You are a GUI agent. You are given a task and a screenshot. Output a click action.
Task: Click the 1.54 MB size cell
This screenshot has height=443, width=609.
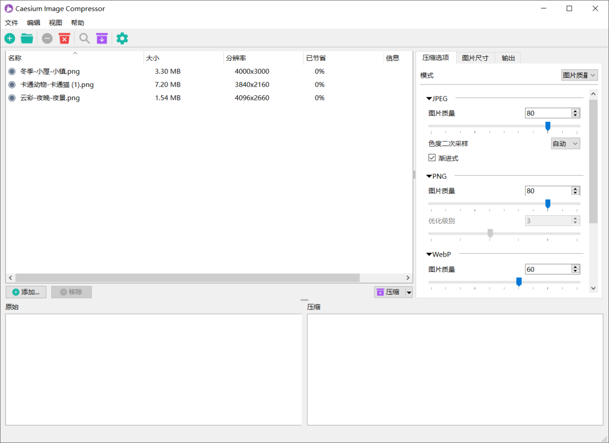[168, 98]
